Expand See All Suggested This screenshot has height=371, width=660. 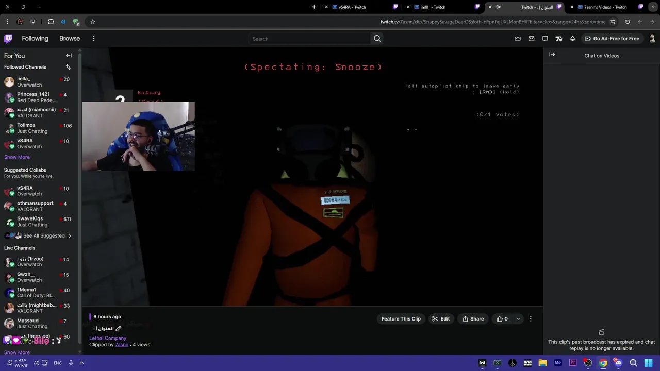39,235
